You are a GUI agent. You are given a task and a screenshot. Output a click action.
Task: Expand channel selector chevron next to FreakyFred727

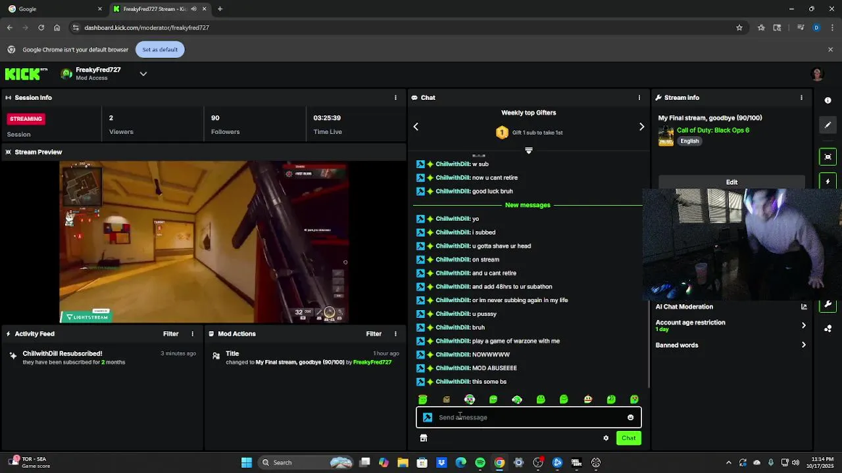point(143,74)
